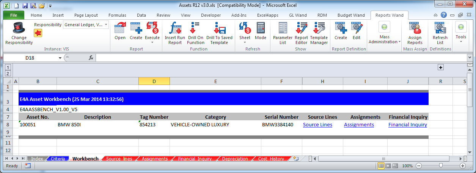Click the Name Box showing D18
This screenshot has width=476, height=173.
click(x=30, y=58)
